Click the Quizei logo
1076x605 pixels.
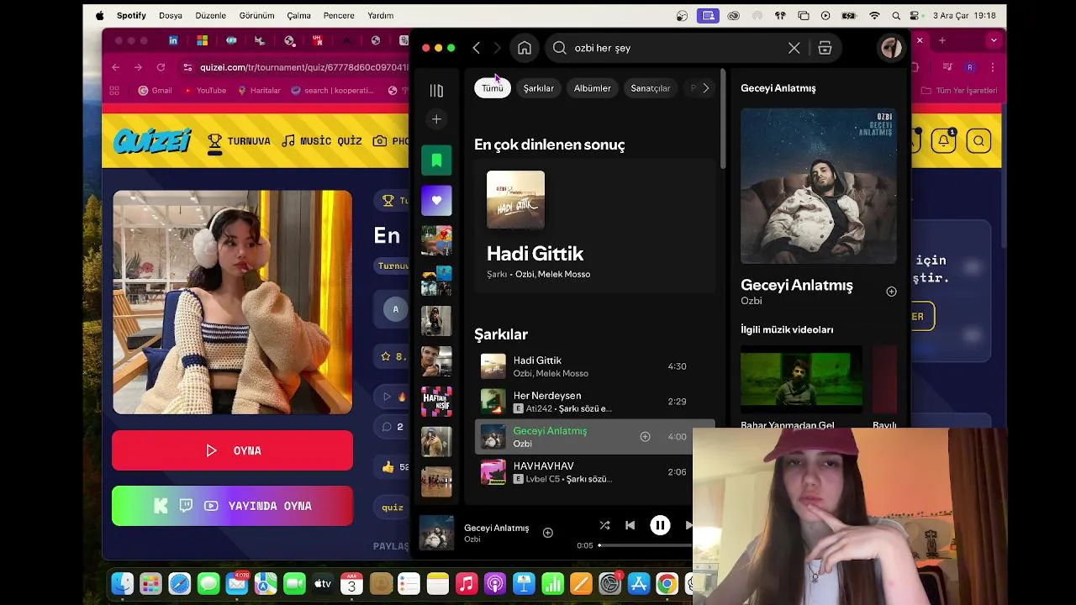pyautogui.click(x=152, y=141)
